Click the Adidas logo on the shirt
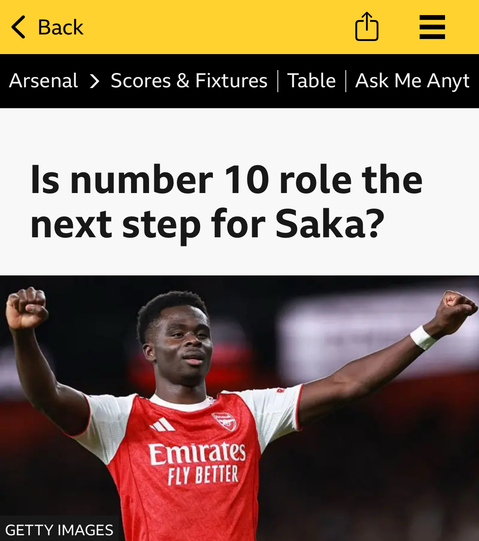479x541 pixels. tap(163, 425)
